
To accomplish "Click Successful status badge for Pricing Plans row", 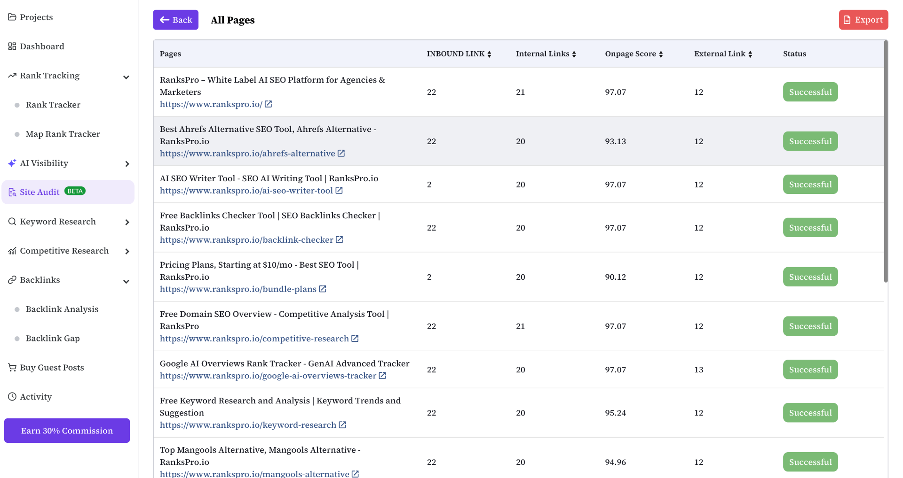I will coord(810,277).
